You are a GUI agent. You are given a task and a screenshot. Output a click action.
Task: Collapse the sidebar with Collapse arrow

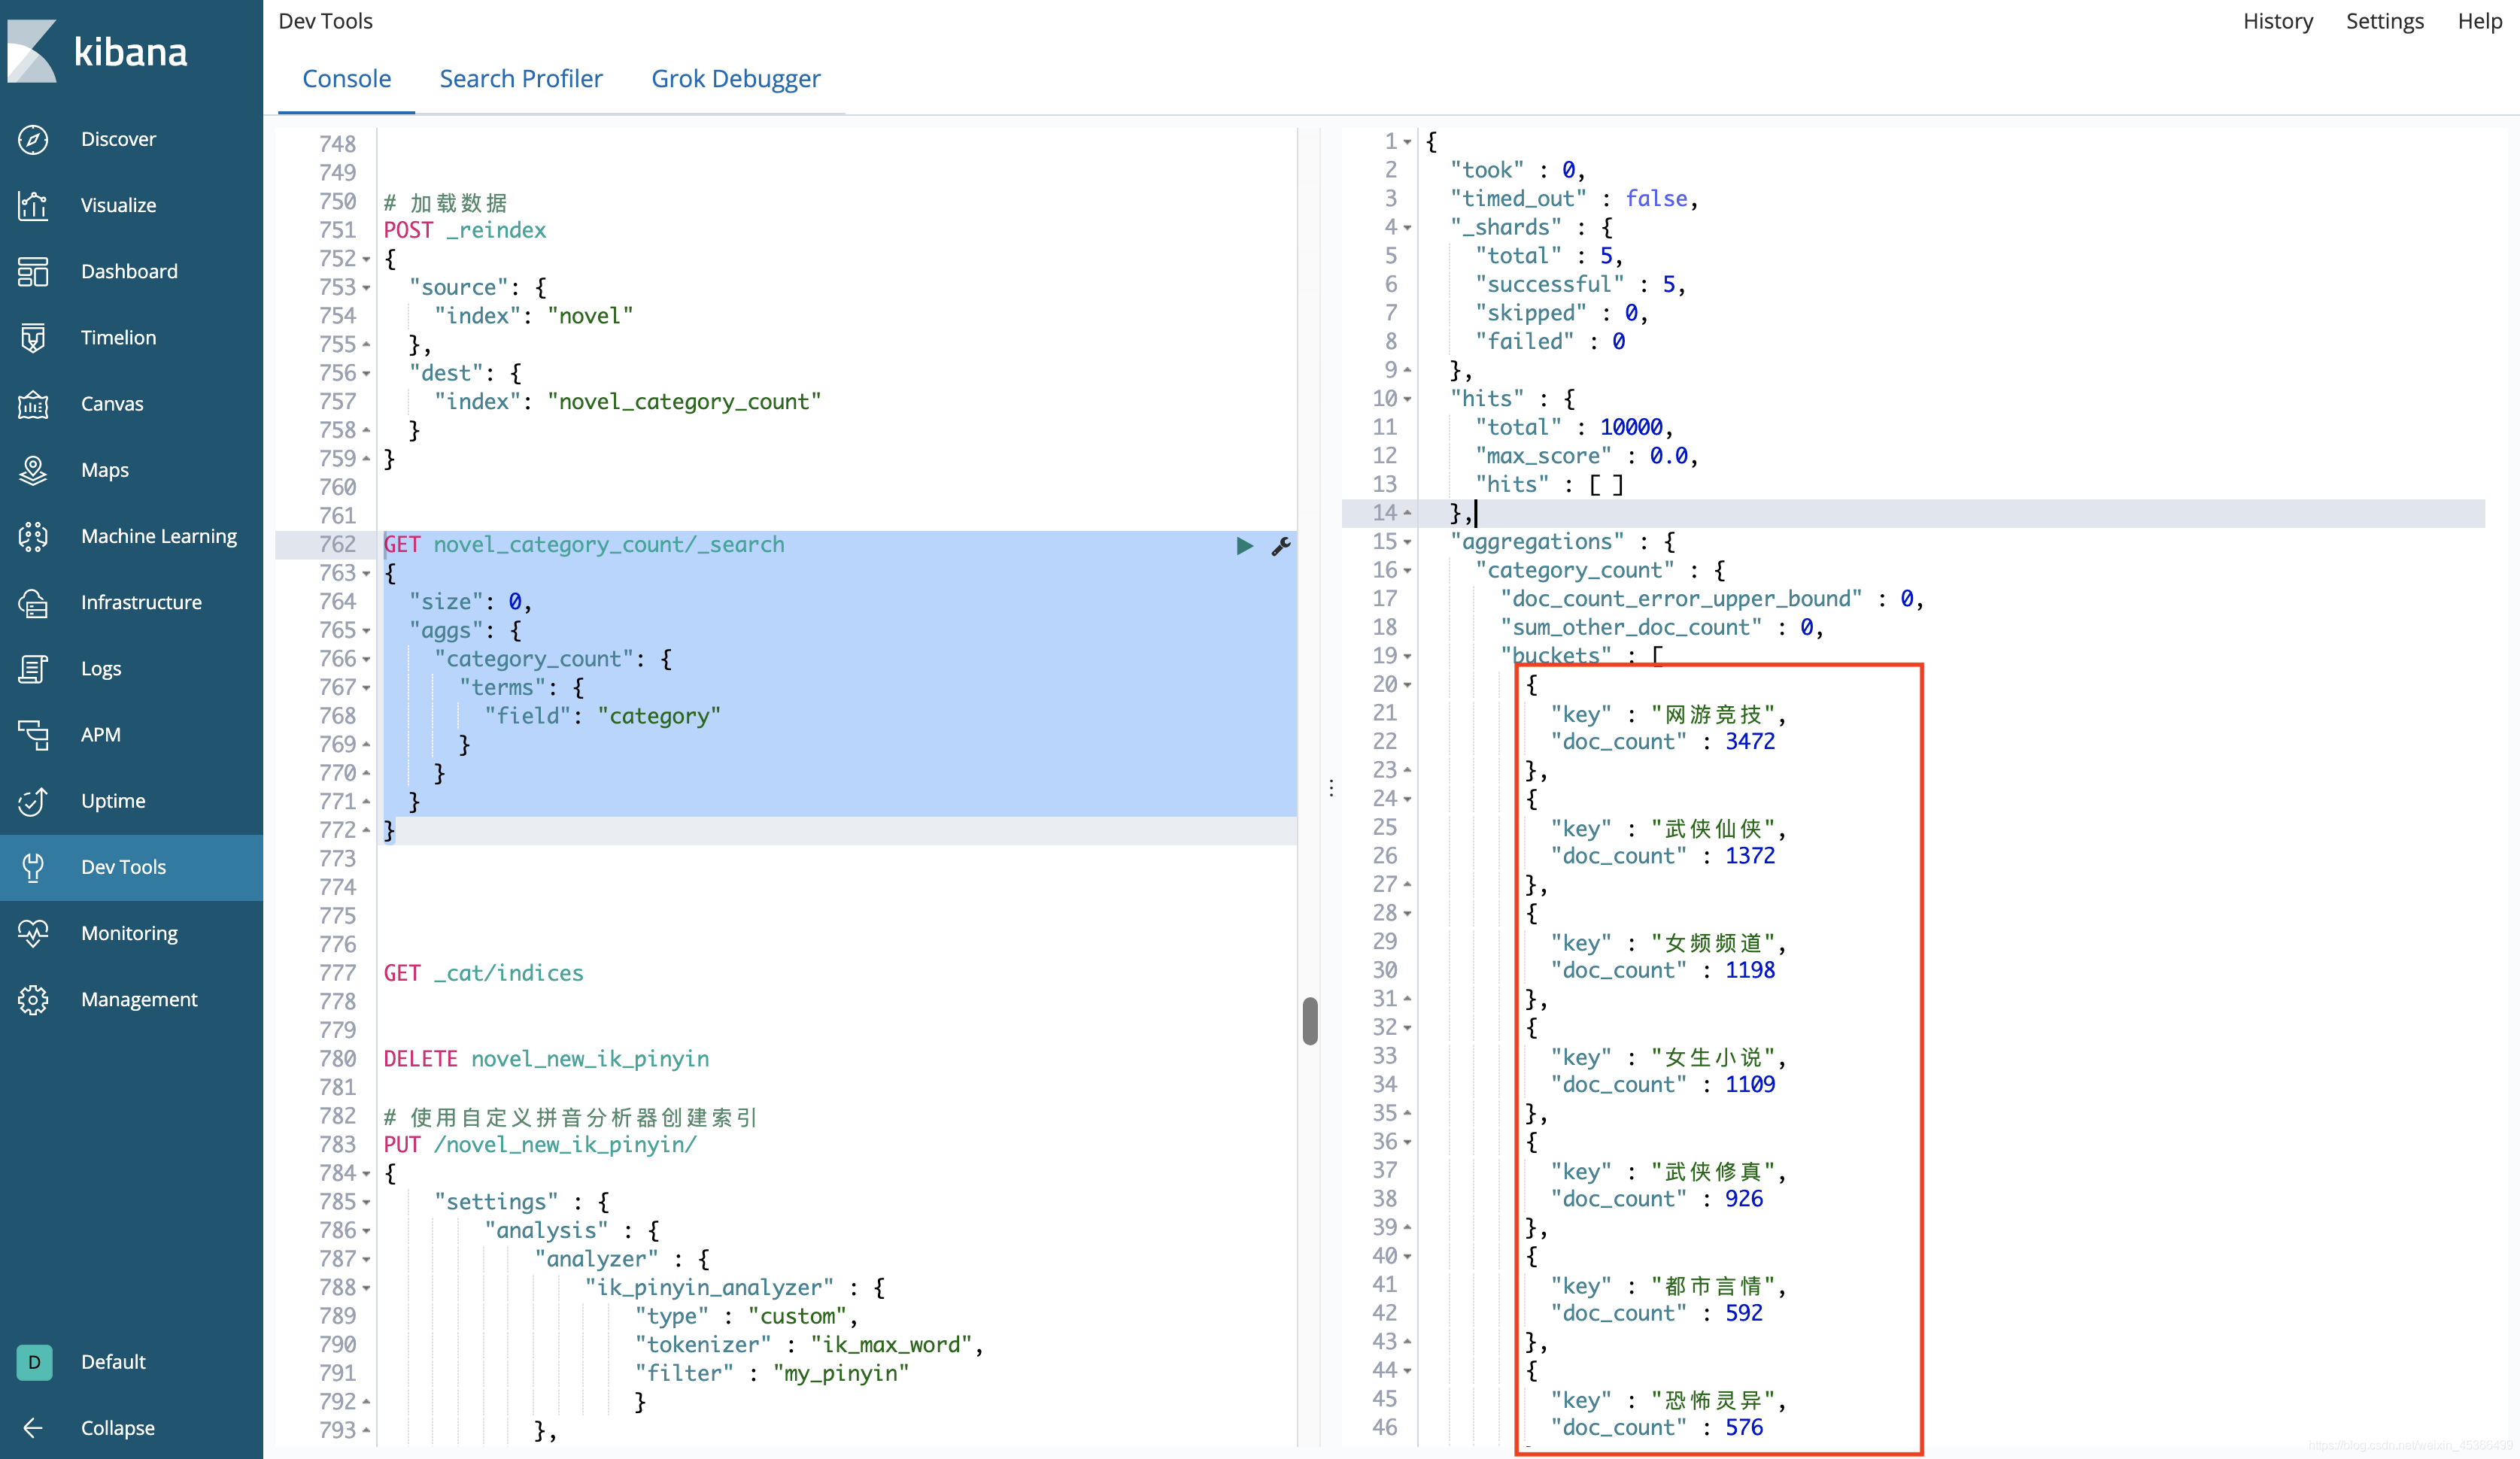33,1427
